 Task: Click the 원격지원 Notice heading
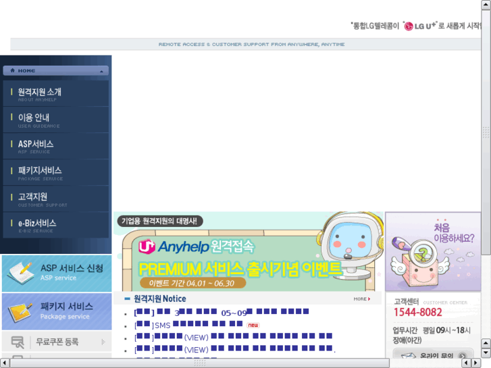(160, 298)
